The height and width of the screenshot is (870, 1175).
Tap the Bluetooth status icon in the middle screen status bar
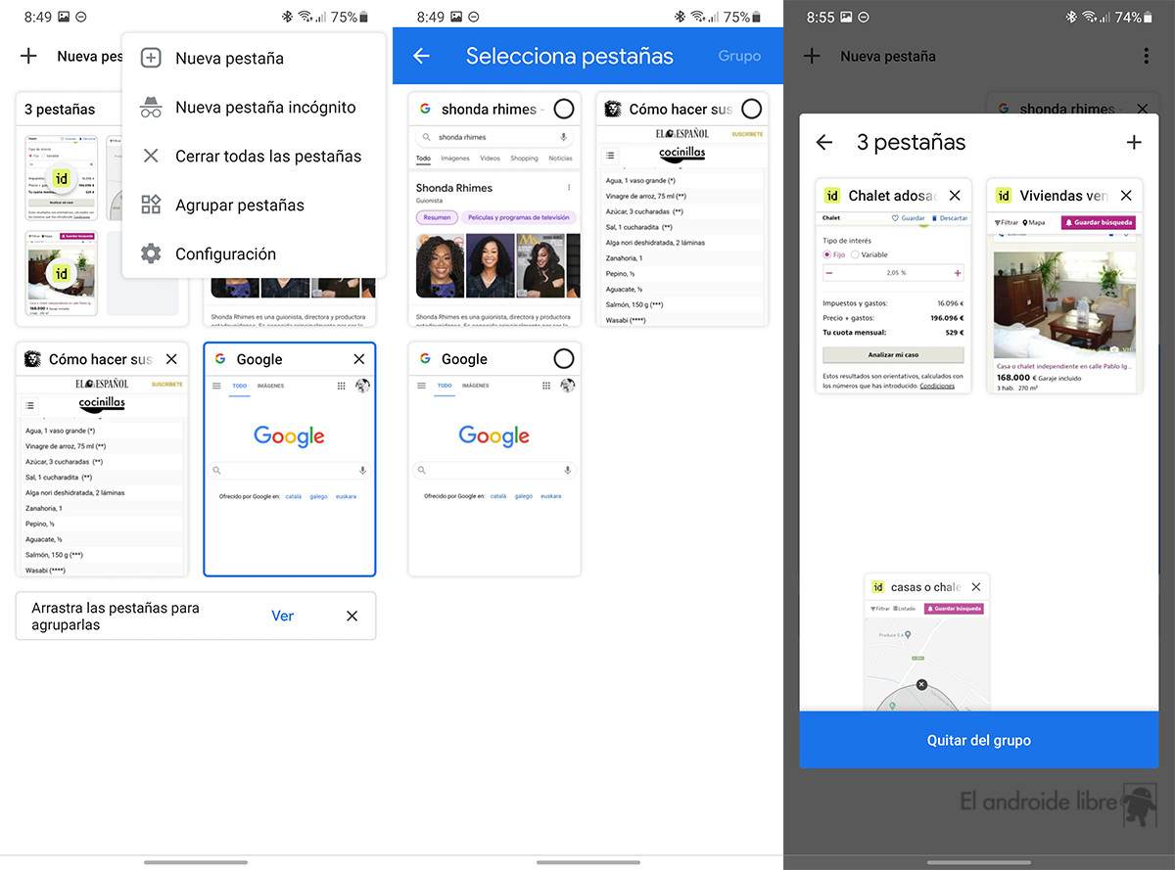[680, 17]
